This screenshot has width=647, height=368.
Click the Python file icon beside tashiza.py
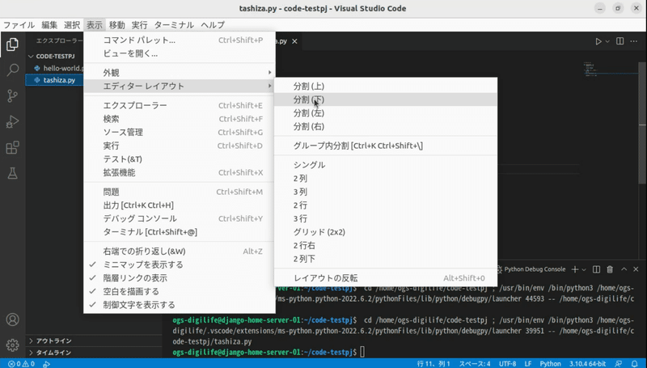[37, 80]
